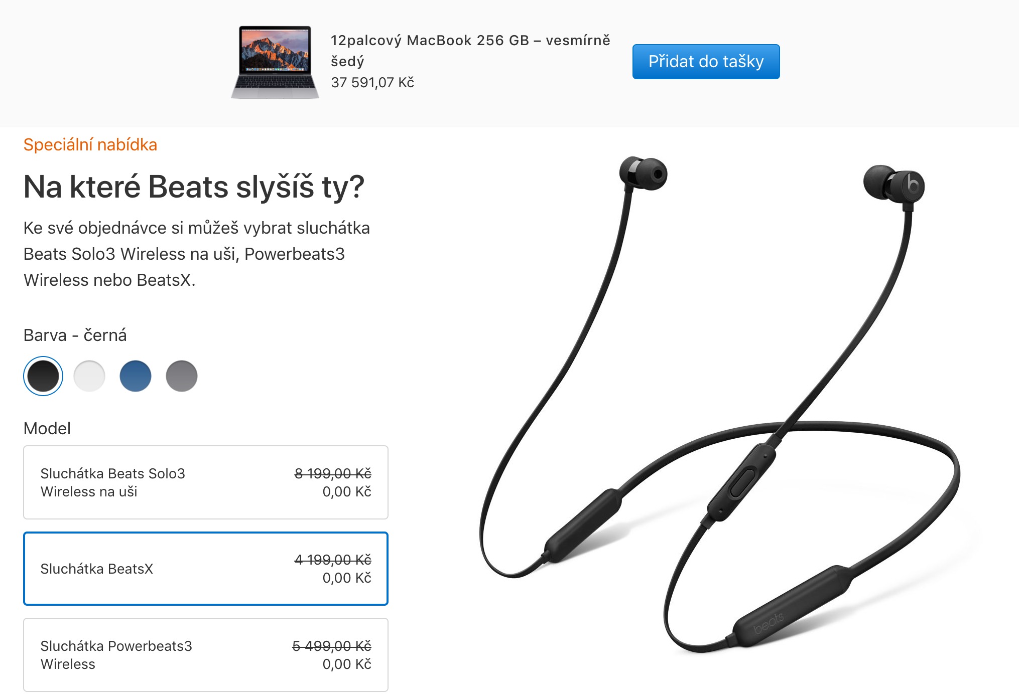Click the Na které Beats slyšíš ty? heading
Screen dimensions: 1019x700
[194, 188]
